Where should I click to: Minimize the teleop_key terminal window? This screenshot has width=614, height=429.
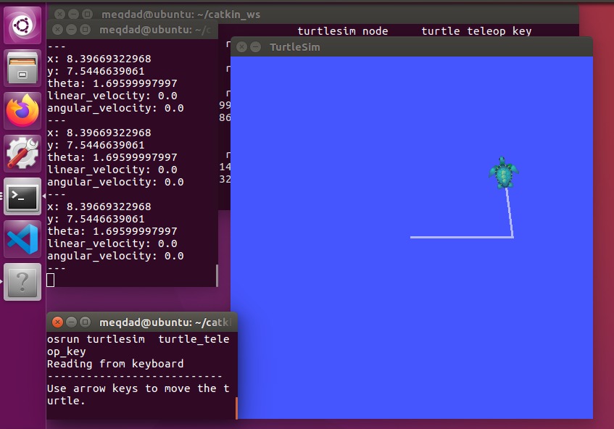click(71, 322)
